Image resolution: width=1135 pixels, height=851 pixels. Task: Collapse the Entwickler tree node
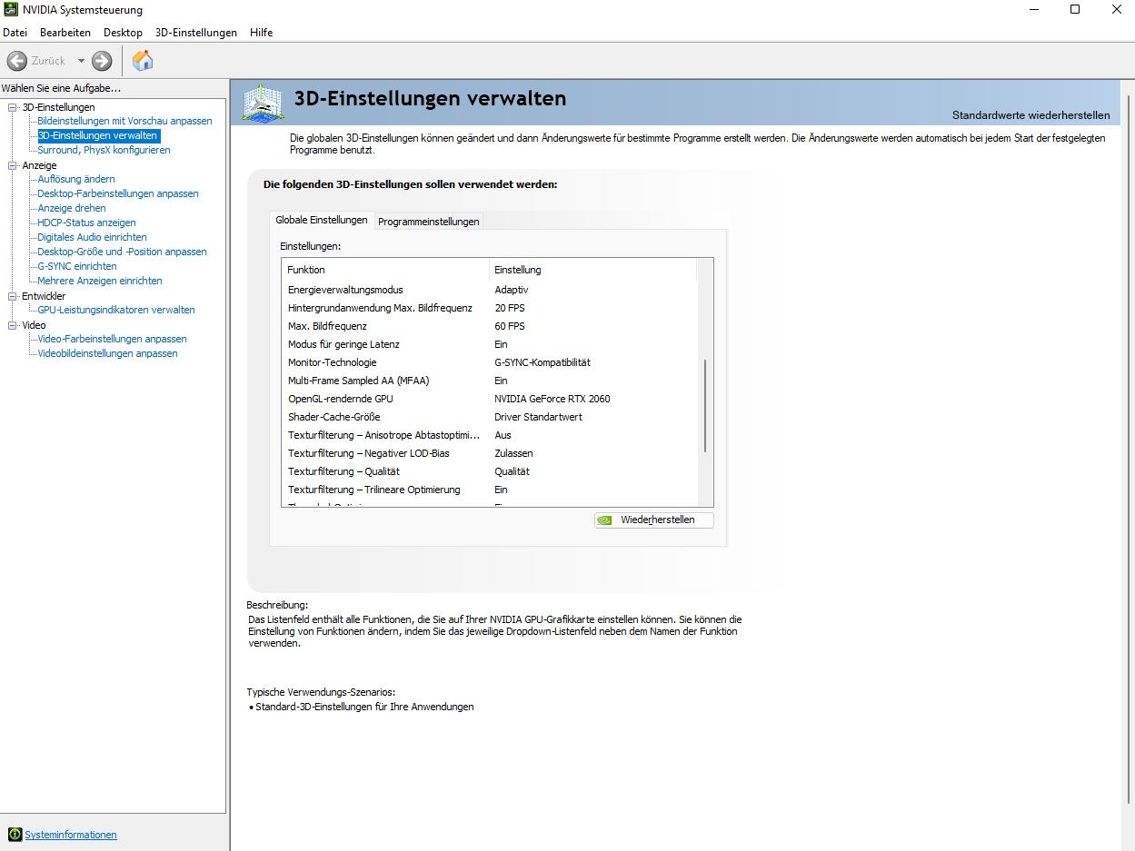13,296
